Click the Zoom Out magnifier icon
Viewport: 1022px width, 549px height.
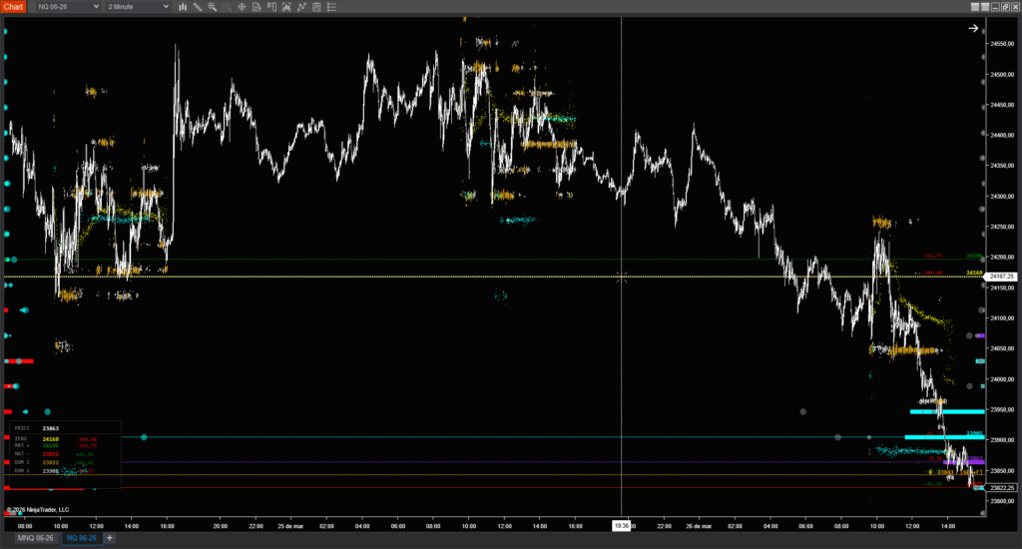tap(227, 7)
